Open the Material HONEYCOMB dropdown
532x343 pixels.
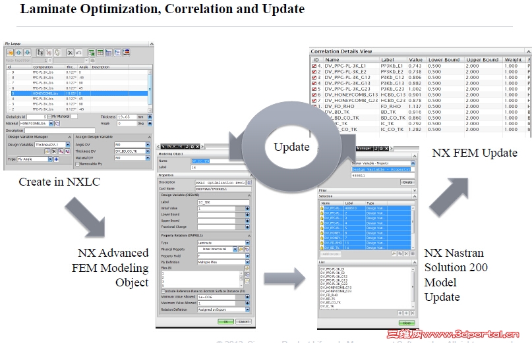[x=51, y=124]
